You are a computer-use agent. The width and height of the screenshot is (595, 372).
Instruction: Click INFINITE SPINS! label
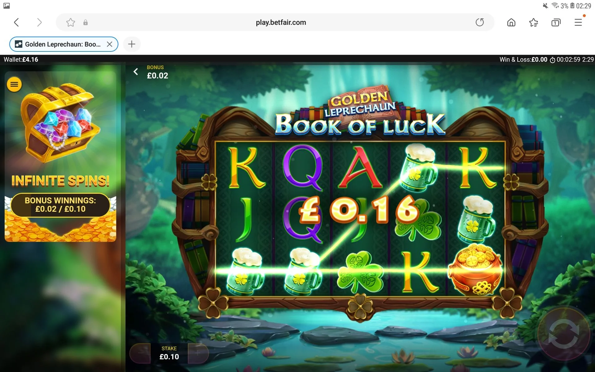pyautogui.click(x=60, y=181)
